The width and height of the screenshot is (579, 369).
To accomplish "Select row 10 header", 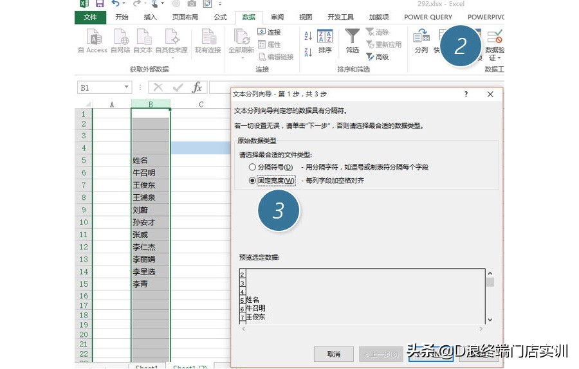I will point(84,222).
